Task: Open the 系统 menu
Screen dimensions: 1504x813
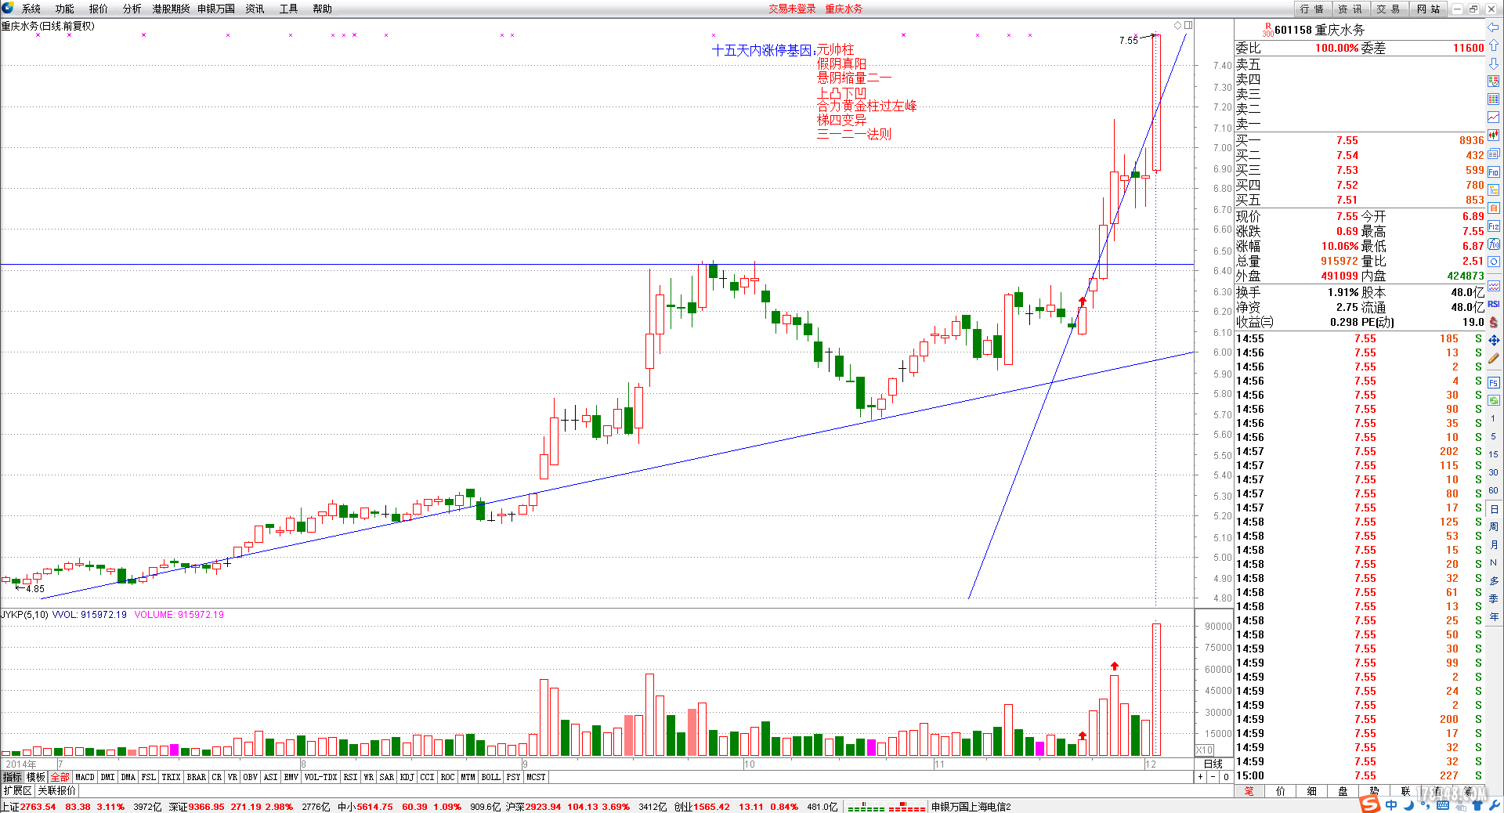Action: coord(31,9)
